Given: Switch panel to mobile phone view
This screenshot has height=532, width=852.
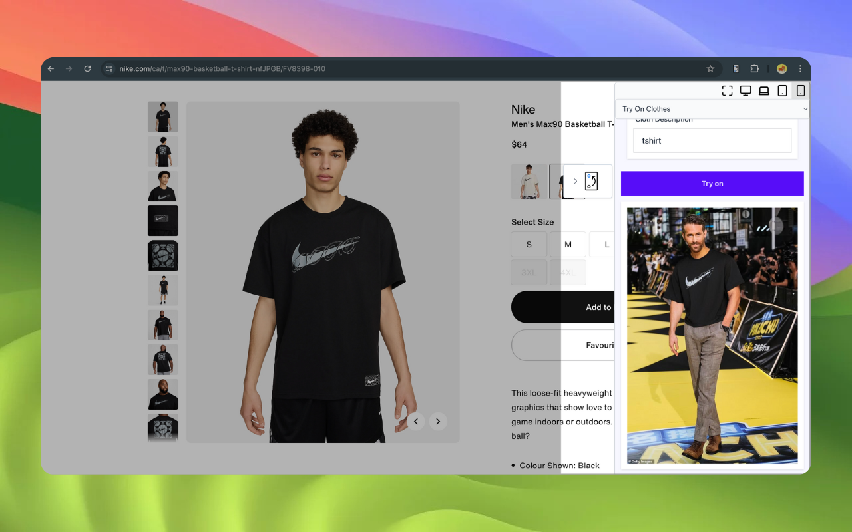Looking at the screenshot, I should tap(801, 91).
